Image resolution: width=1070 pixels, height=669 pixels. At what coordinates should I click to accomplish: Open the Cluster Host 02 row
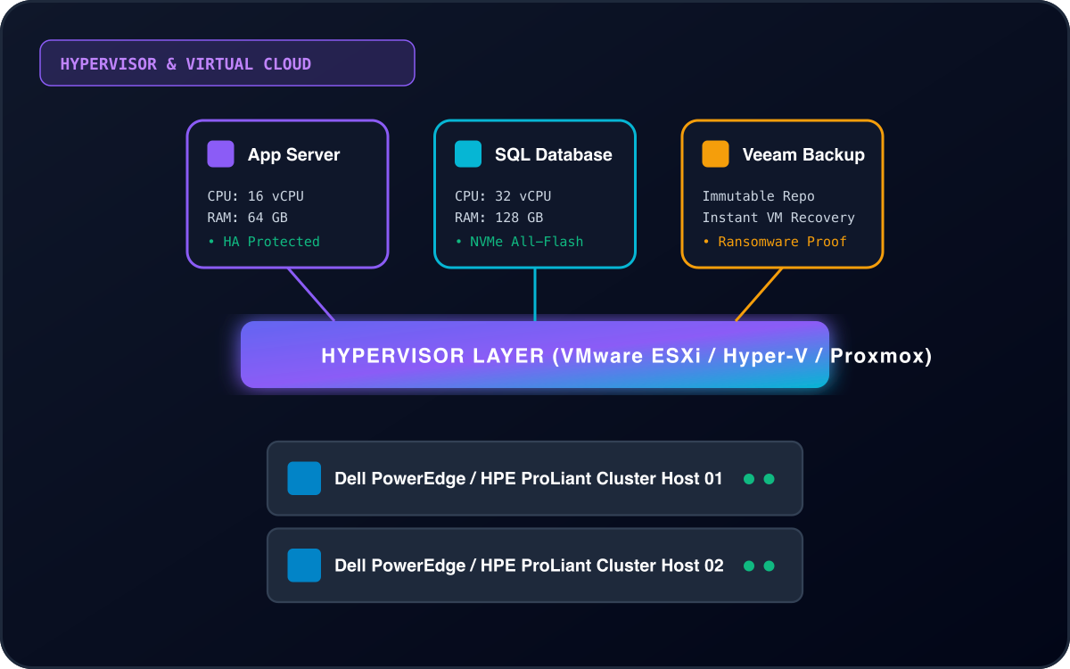[x=535, y=566]
